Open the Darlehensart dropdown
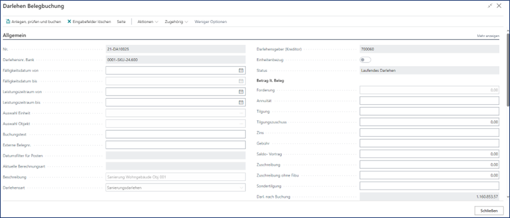Viewport: 510px width, 218px height. pos(241,188)
